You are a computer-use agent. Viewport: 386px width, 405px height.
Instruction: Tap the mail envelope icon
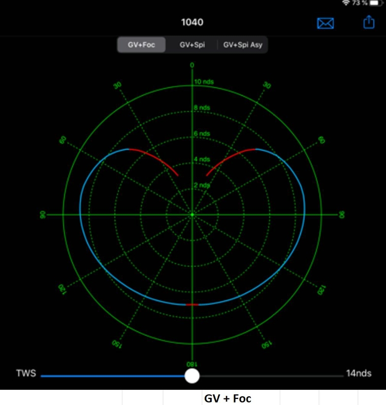pos(325,23)
